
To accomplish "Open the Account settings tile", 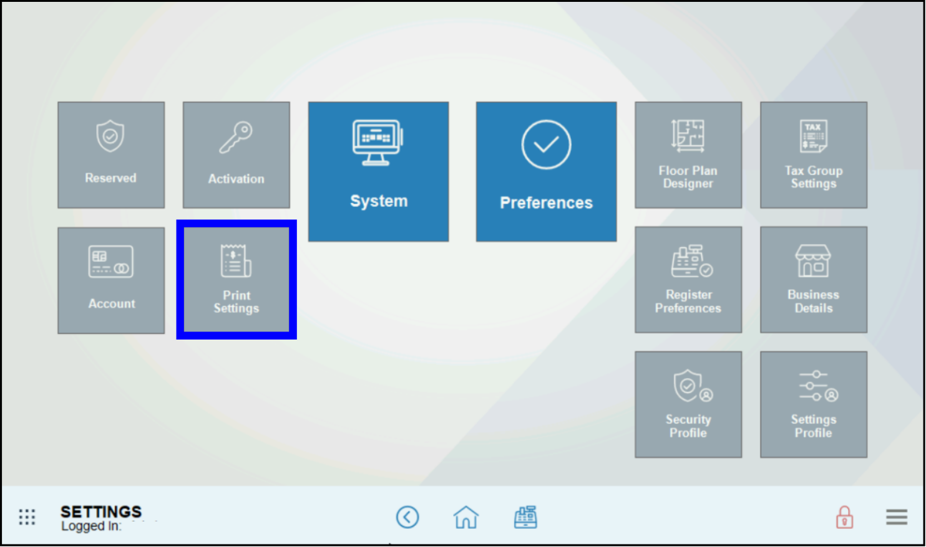I will (x=111, y=280).
